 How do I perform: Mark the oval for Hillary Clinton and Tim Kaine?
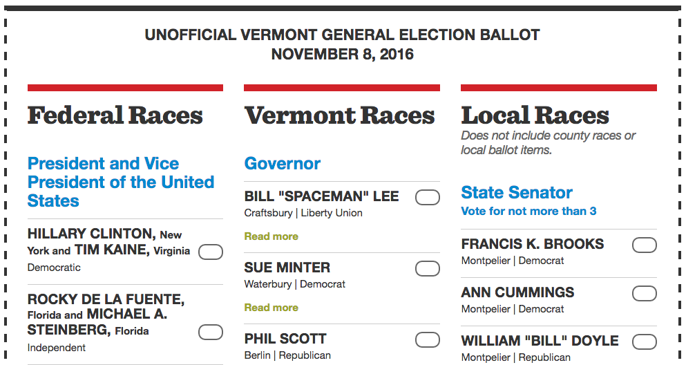[211, 252]
